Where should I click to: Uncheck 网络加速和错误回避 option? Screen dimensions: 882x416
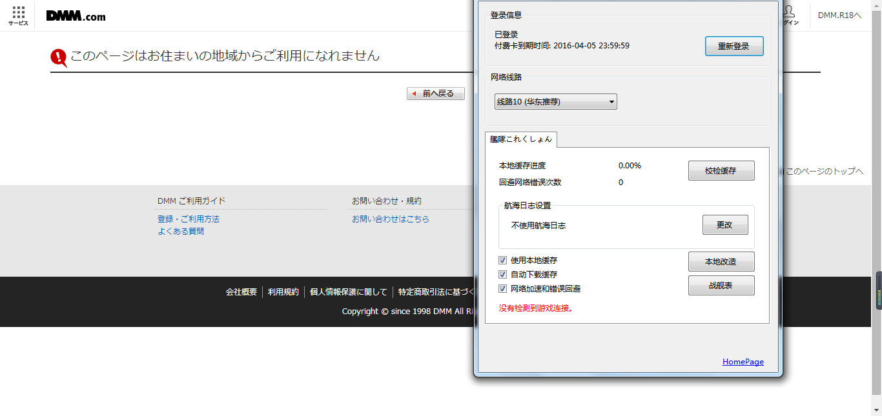click(502, 289)
